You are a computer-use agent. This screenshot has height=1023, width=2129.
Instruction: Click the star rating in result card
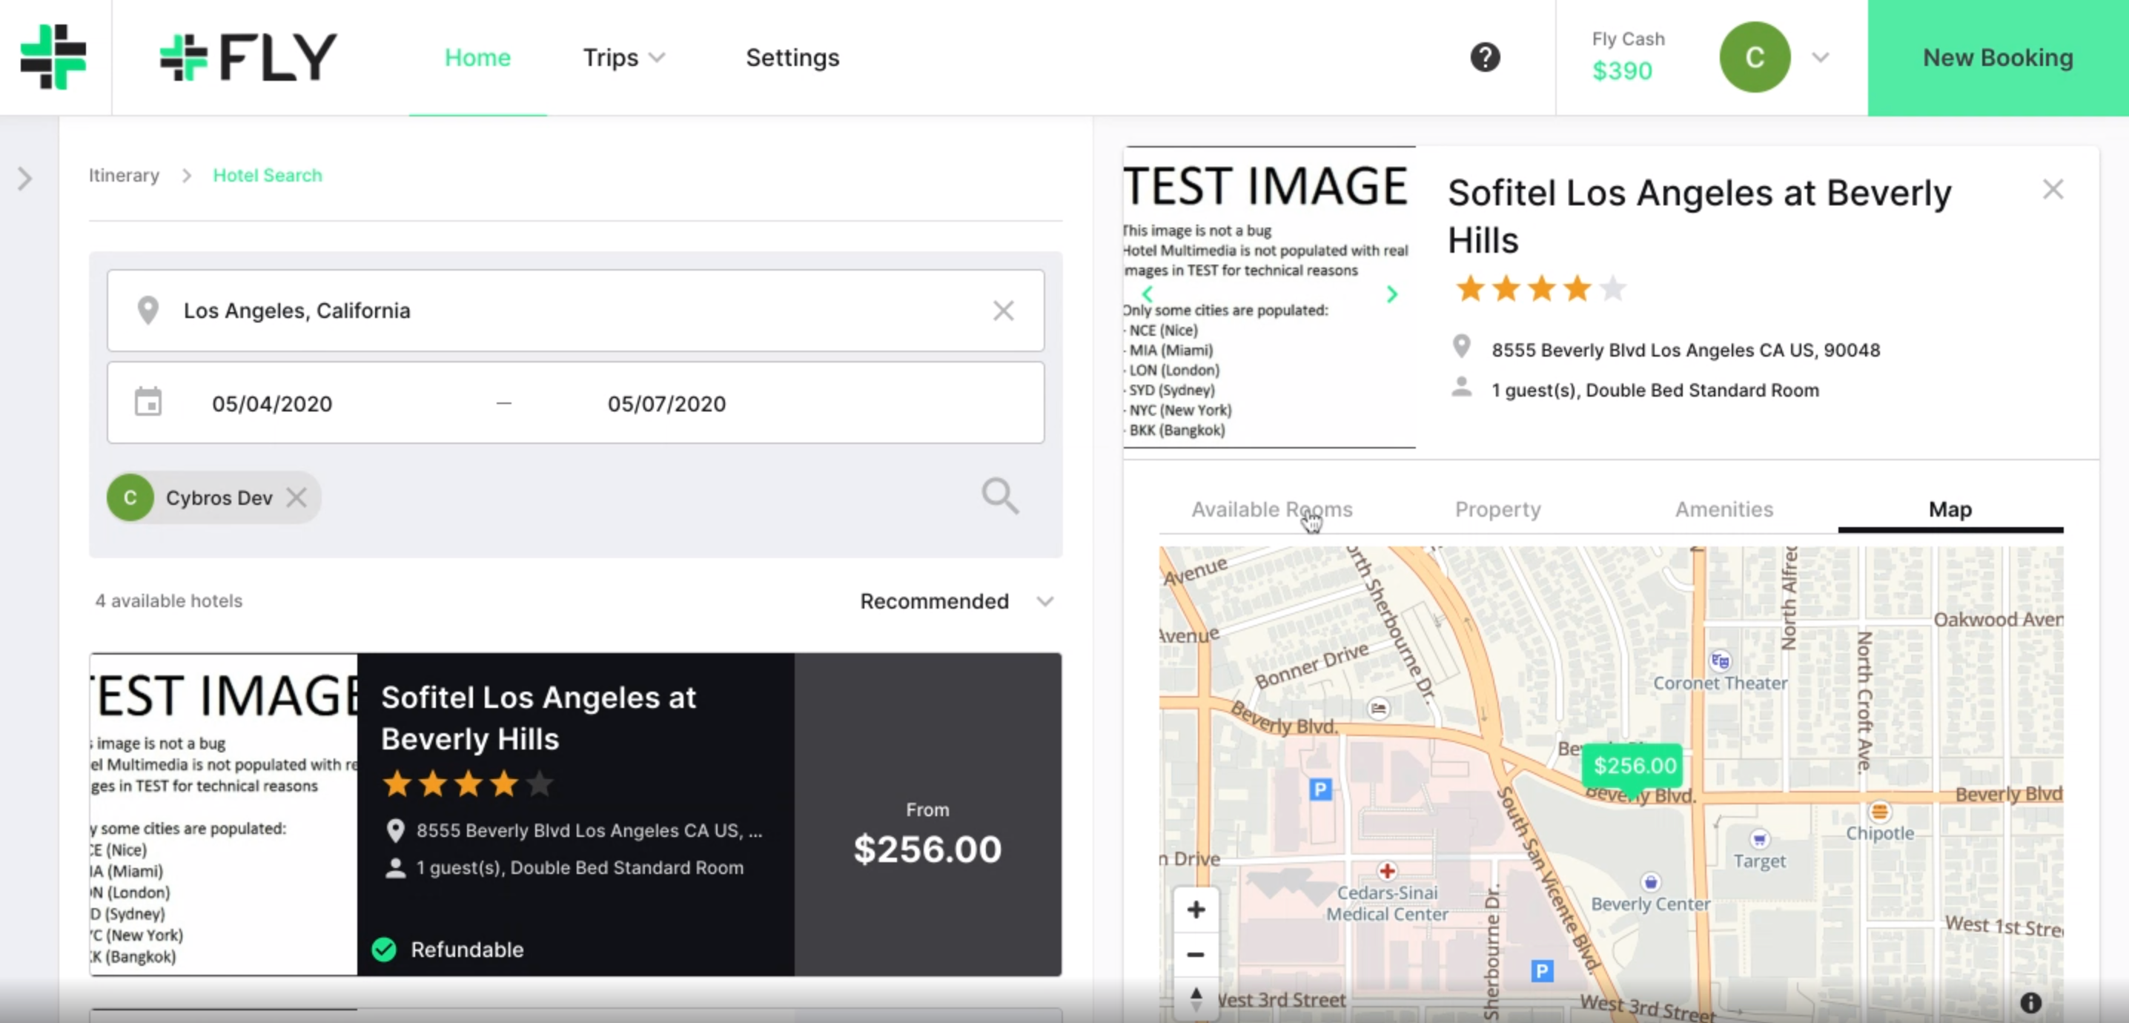[468, 784]
